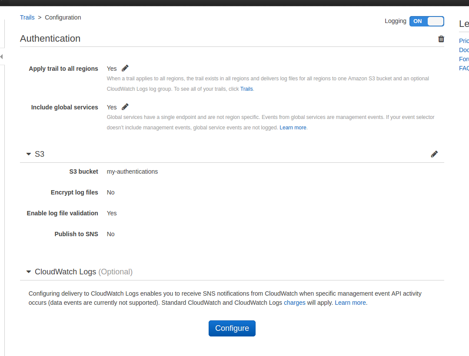Click the pencil icon in S3 section header
Screen dimensions: 469x356
434,154
